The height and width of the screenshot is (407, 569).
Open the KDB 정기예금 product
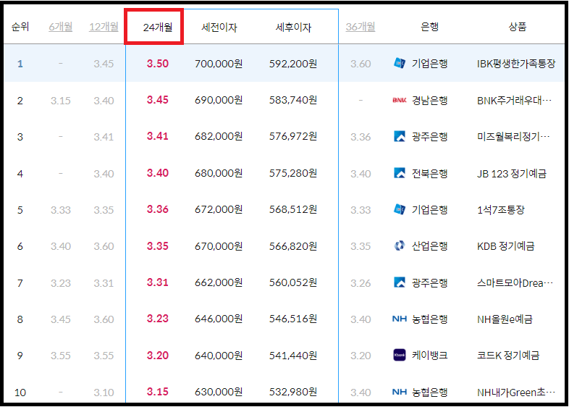[x=505, y=246]
